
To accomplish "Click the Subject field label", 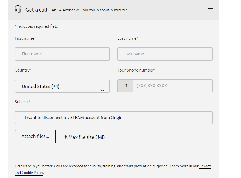I will 22,102.
